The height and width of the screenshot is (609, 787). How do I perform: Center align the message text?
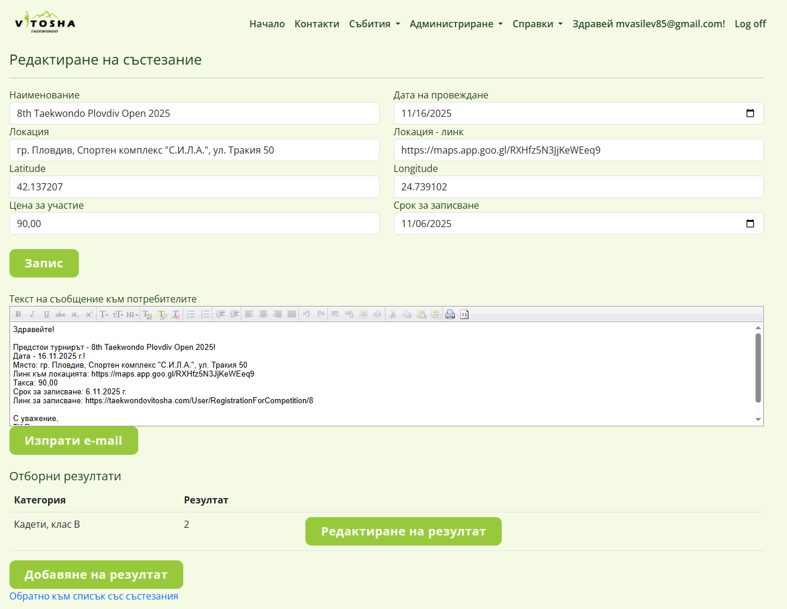pos(263,314)
